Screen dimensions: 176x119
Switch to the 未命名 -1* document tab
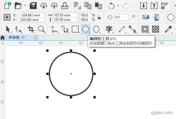pyautogui.click(x=16, y=37)
